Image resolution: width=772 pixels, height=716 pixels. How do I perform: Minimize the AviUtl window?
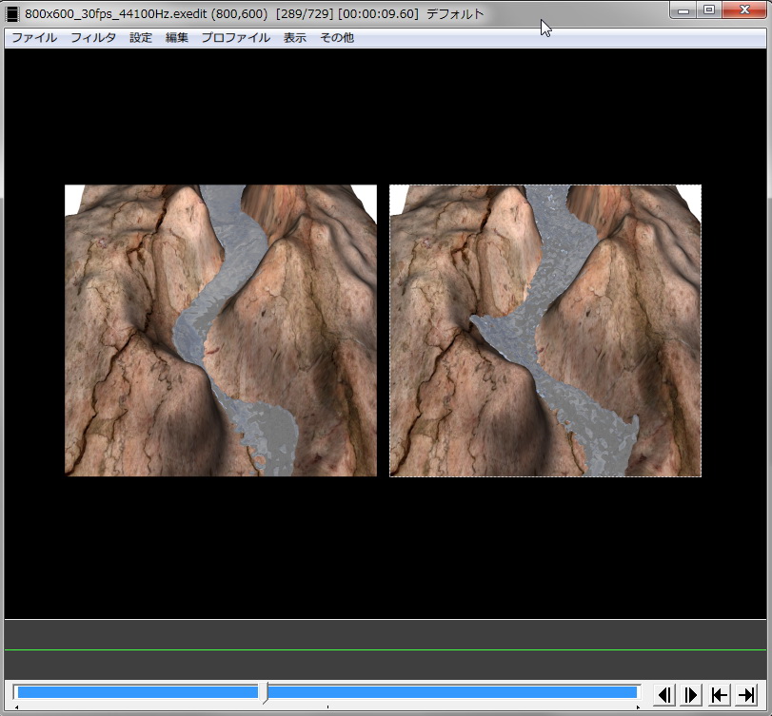point(683,10)
